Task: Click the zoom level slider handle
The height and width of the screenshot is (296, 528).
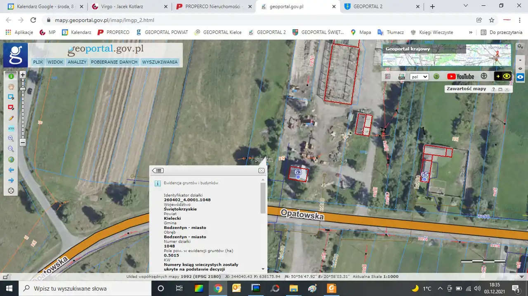Action: [23, 89]
